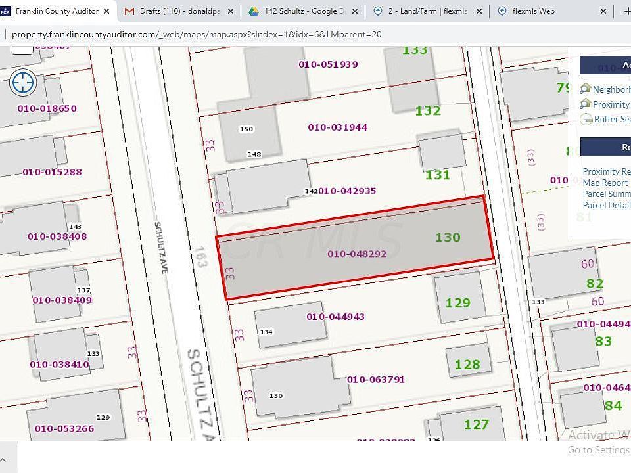Open the Map Report link
631x473 pixels.
(x=605, y=183)
